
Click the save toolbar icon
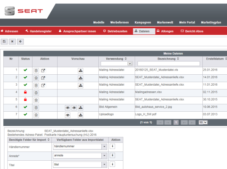point(4,41)
